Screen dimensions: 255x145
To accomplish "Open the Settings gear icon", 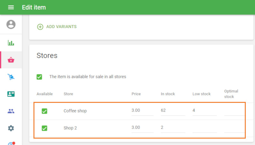I will [11, 128].
